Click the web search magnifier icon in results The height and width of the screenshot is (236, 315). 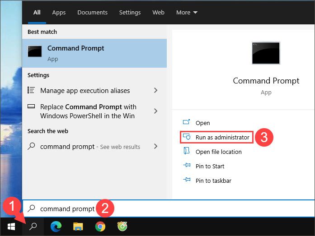(31, 146)
